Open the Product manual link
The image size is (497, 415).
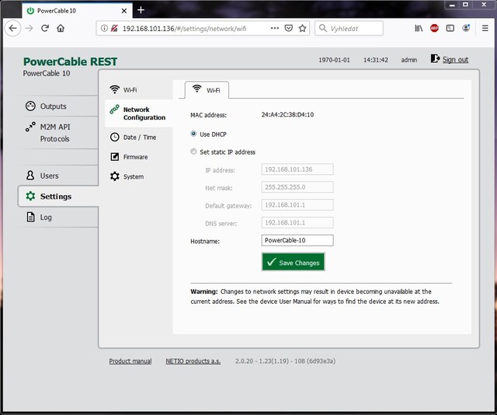[130, 361]
